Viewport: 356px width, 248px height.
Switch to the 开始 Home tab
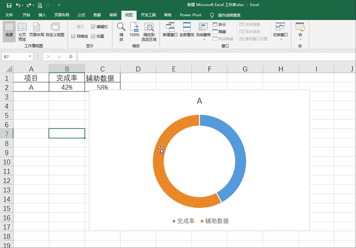pyautogui.click(x=26, y=15)
